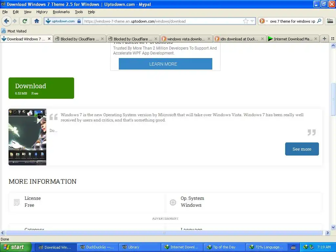This screenshot has height=252, width=336.
Task: Open a new tab with plus button
Action: point(325,39)
